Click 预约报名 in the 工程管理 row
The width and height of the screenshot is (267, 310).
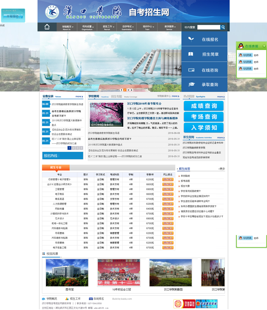pos(168,189)
